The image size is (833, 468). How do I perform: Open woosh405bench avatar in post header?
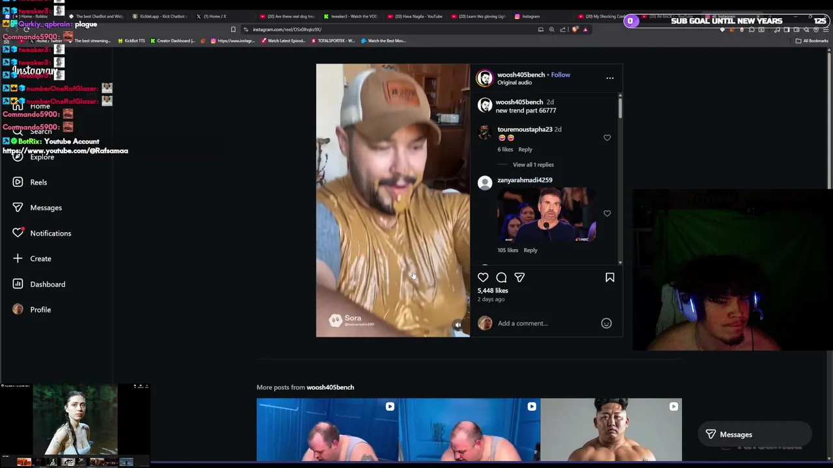click(x=485, y=78)
